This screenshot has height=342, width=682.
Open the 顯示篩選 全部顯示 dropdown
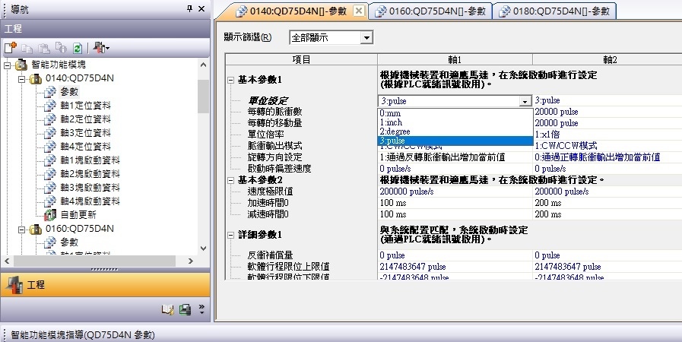point(366,38)
